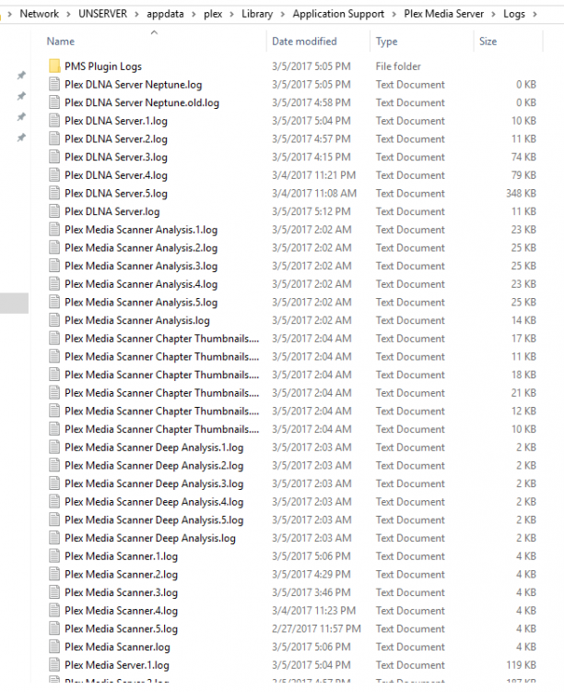Image resolution: width=564 pixels, height=692 pixels.
Task: Select the Chapter Thumbnails file sized 21 KB
Action: click(162, 393)
